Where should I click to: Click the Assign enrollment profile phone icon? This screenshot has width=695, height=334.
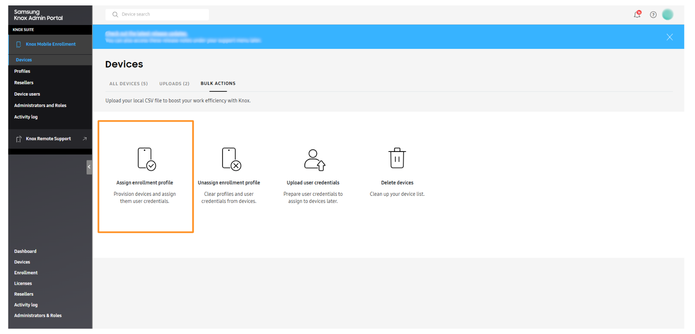click(146, 159)
